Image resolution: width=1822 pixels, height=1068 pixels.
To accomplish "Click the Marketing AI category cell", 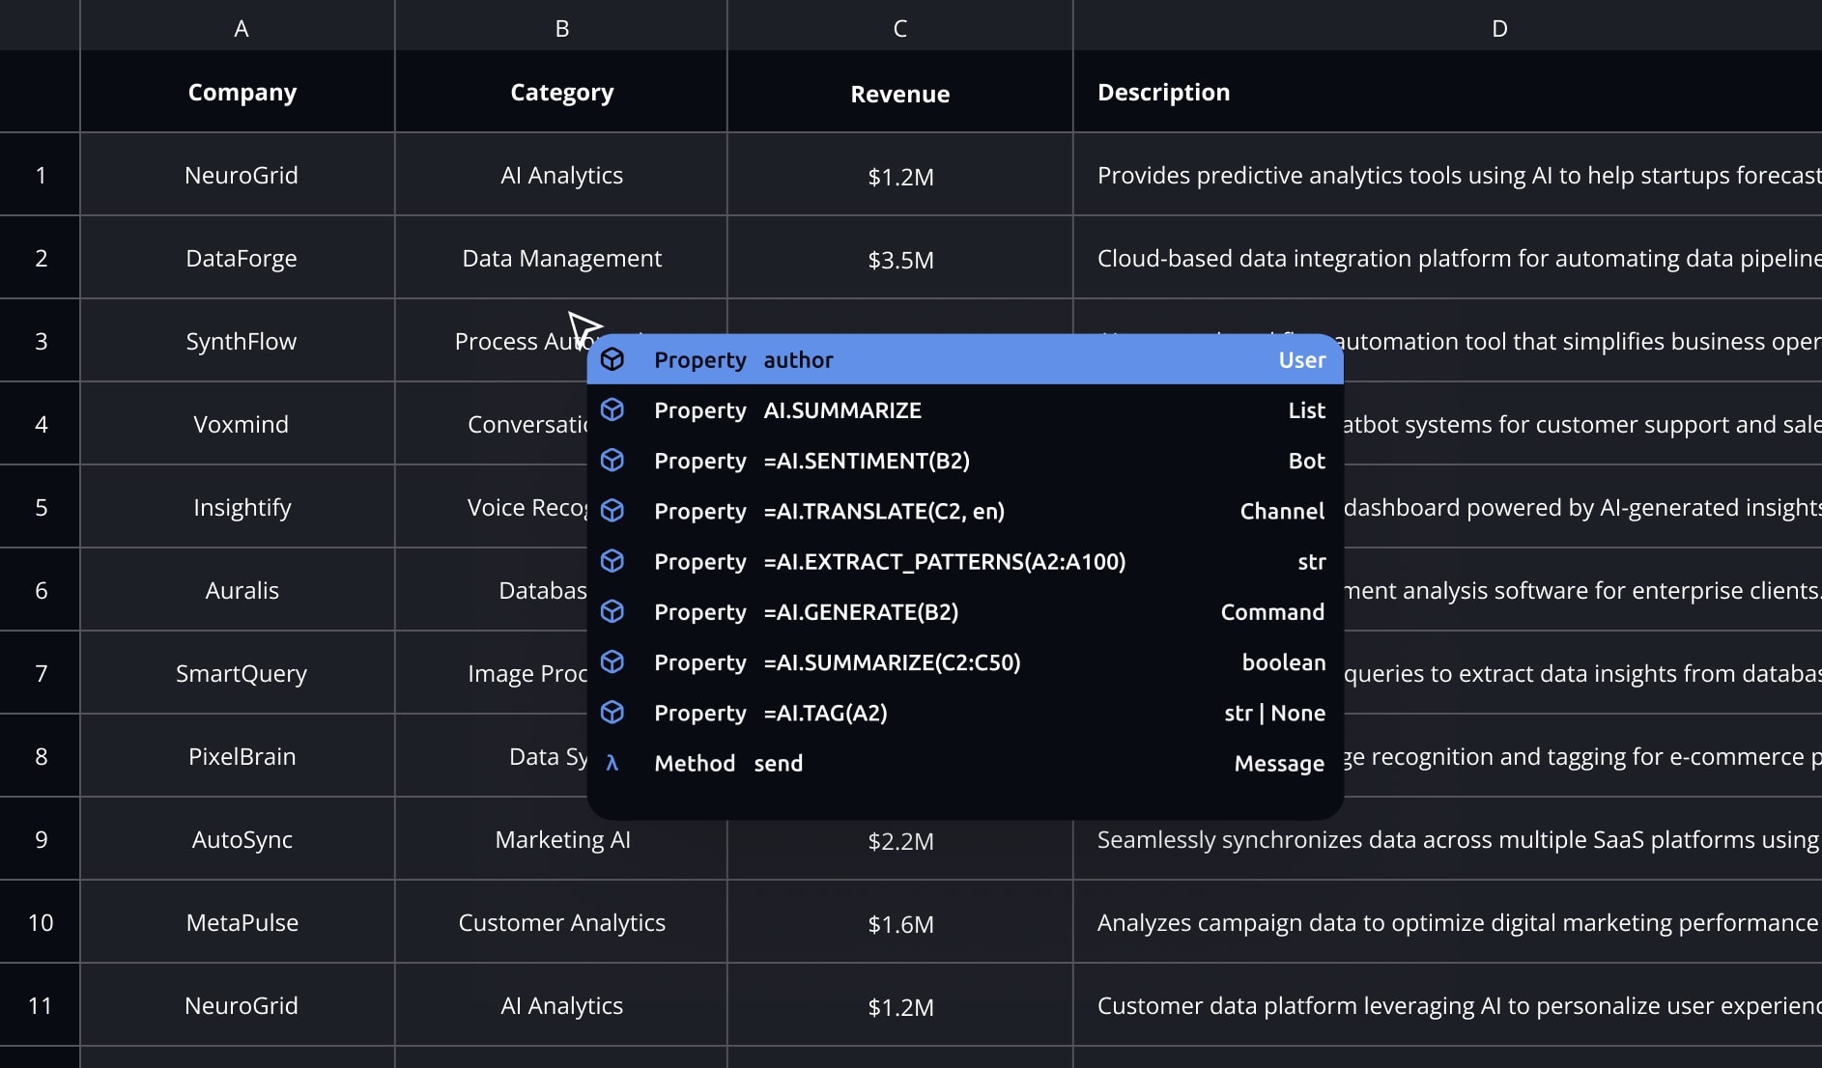I will [x=561, y=838].
